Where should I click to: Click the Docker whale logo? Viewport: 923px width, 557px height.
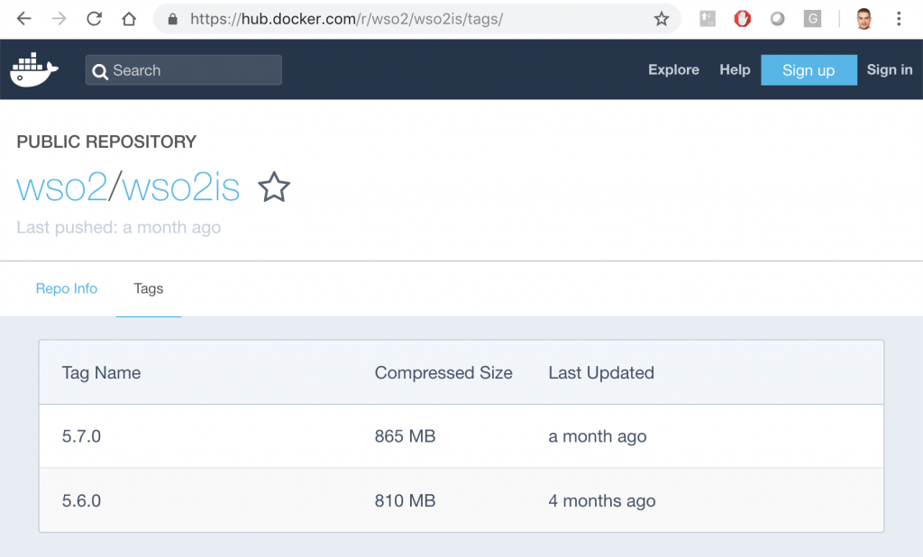tap(34, 70)
